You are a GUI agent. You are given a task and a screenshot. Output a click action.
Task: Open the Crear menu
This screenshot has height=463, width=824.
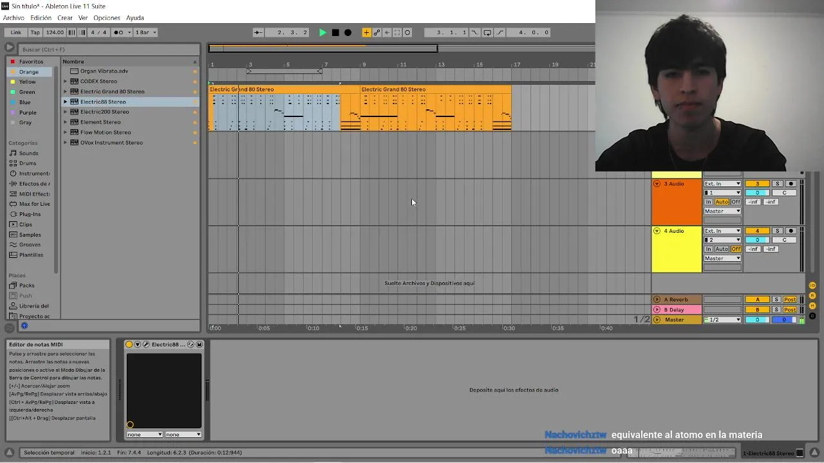coord(65,18)
